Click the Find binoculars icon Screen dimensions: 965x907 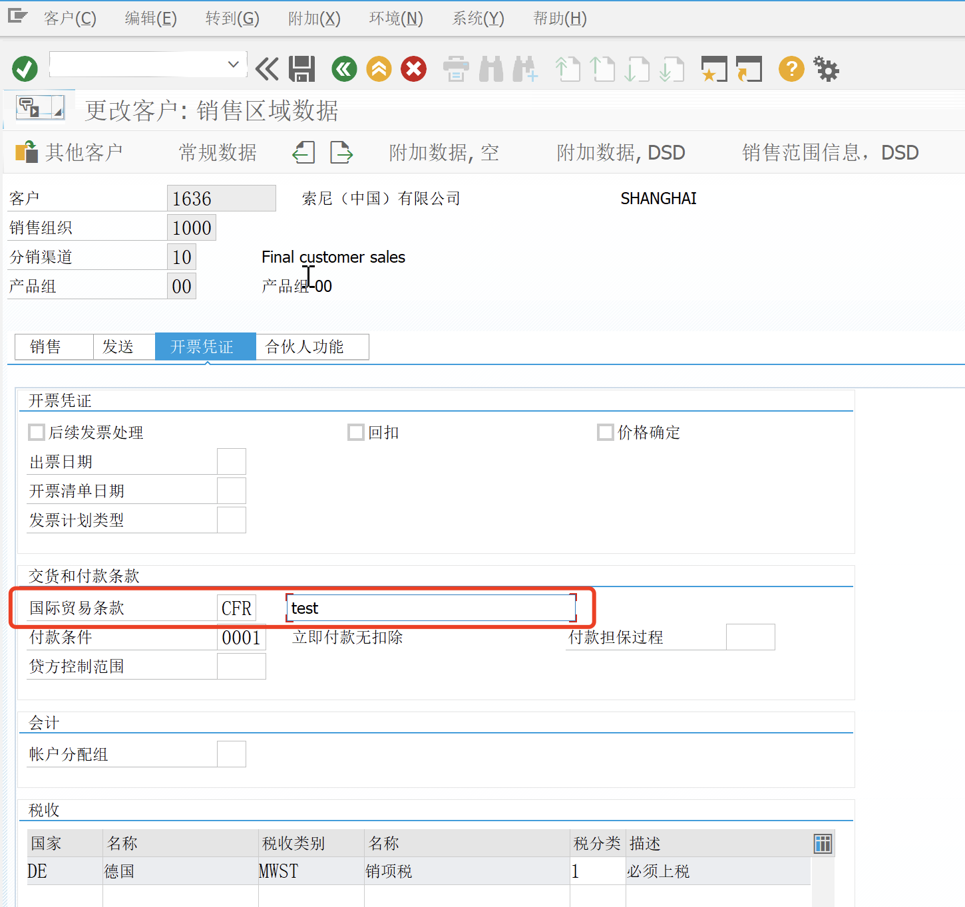pos(491,69)
